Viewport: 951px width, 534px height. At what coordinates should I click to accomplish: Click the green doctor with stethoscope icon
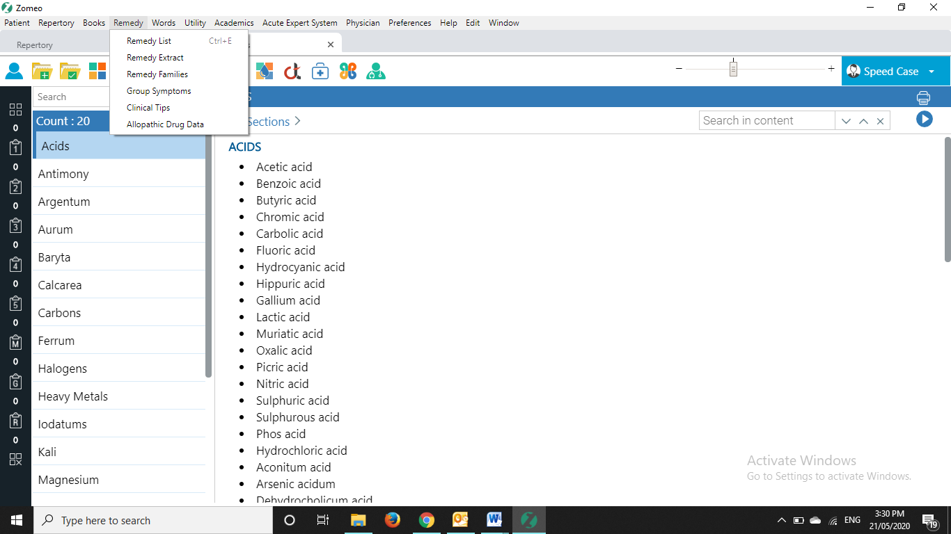(x=376, y=71)
